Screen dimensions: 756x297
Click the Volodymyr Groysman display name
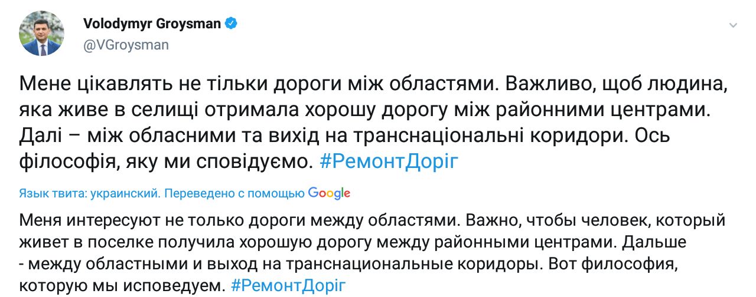152,24
